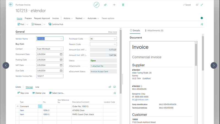Screen dimensions: 220x124
Task: Click the back arrow button
Action: pyautogui.click(x=11, y=5)
